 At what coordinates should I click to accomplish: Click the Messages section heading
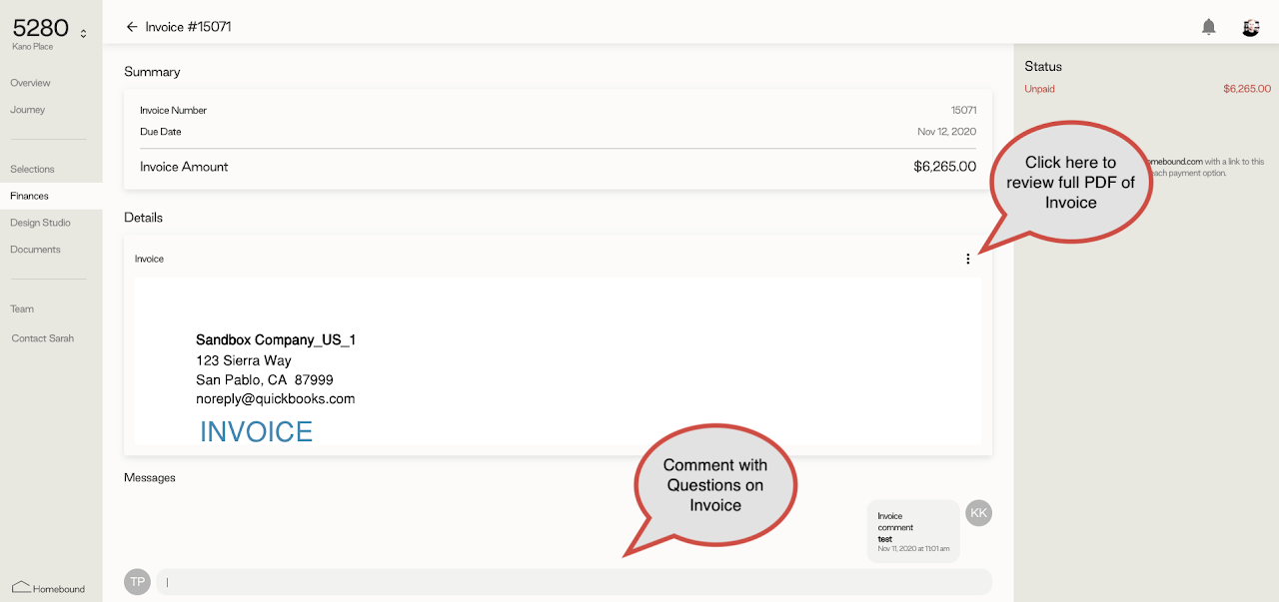click(150, 478)
